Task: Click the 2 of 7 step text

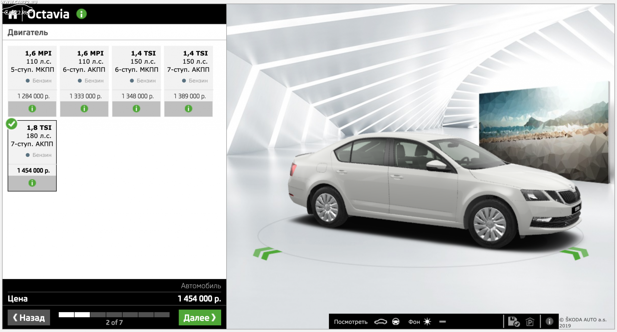Action: [x=114, y=322]
